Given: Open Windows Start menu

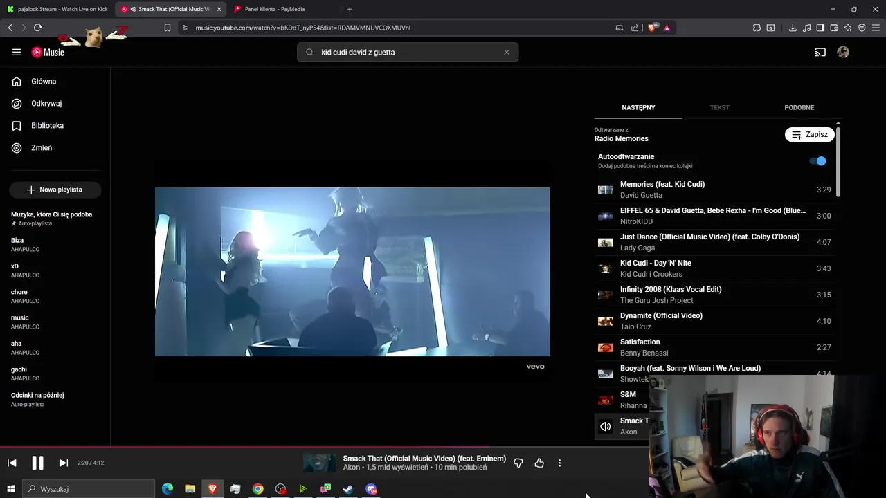Looking at the screenshot, I should coord(11,489).
